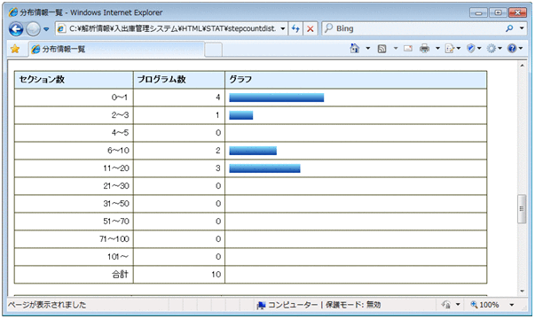Click the blue bar for 11～20 row
This screenshot has width=535, height=319.
(264, 168)
